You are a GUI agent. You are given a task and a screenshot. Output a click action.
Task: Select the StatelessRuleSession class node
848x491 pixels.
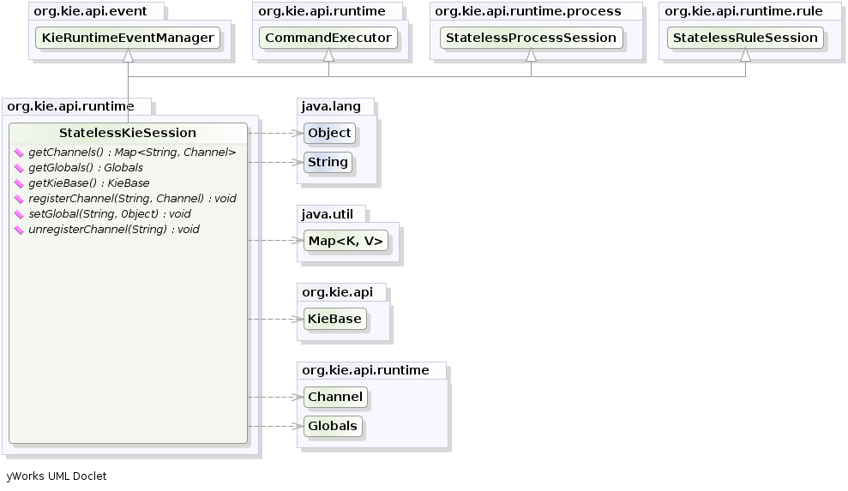click(745, 38)
